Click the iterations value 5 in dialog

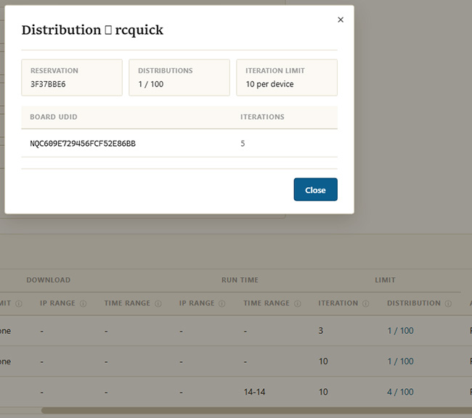(x=243, y=144)
